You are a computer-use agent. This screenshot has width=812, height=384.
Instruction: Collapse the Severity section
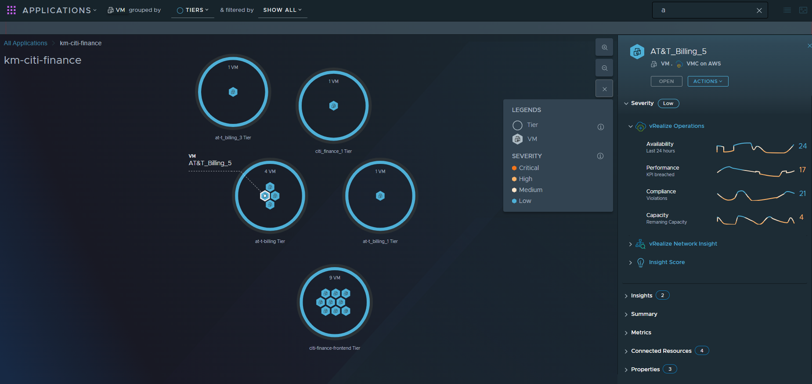click(626, 104)
